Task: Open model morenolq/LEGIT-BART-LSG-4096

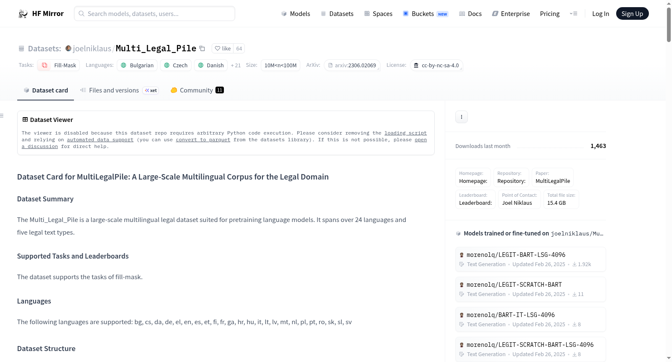Action: (x=530, y=259)
